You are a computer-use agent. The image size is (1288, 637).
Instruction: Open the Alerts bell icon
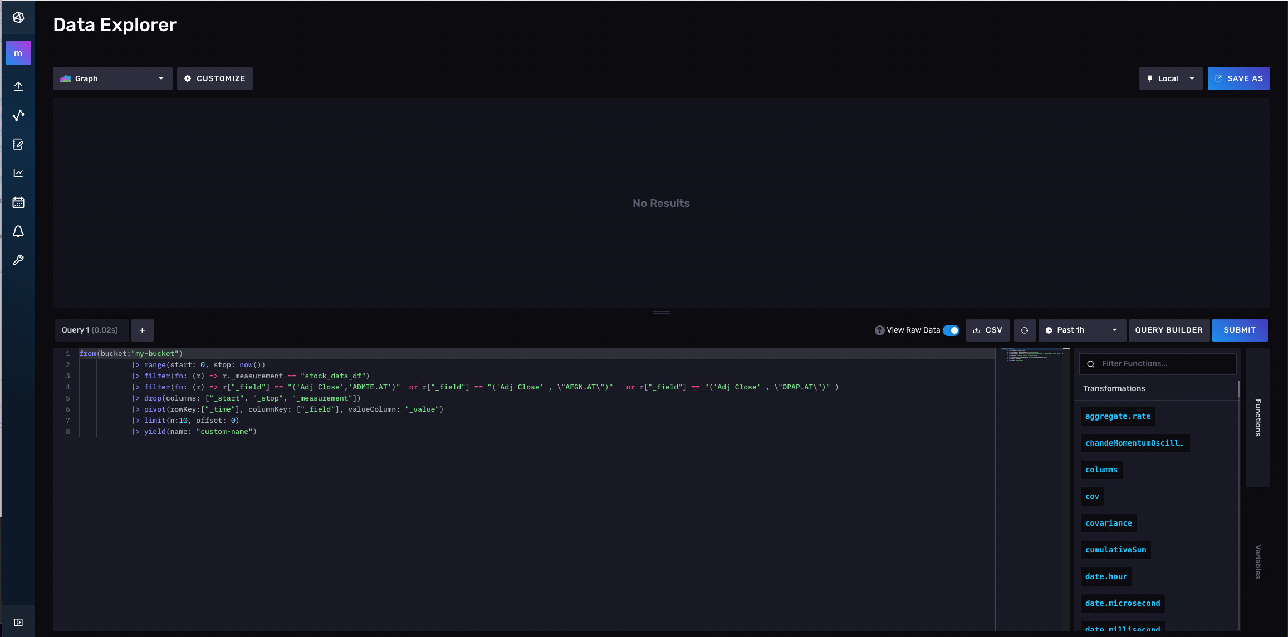18,231
